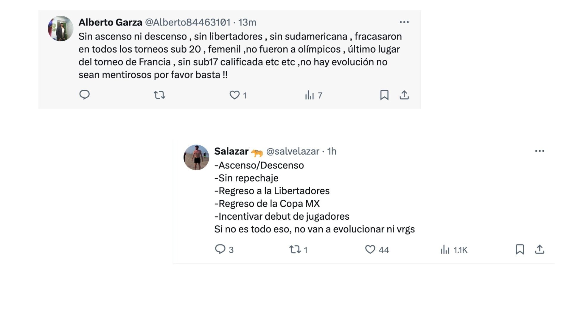572x321 pixels.
Task: Share Alberto Garza's tweet
Action: [x=404, y=95]
